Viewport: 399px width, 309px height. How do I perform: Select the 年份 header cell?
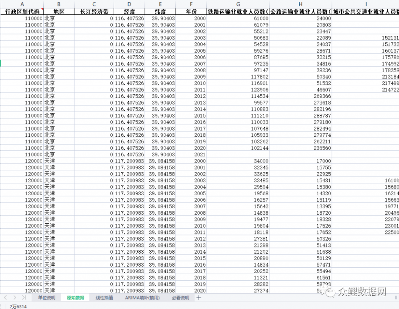191,12
